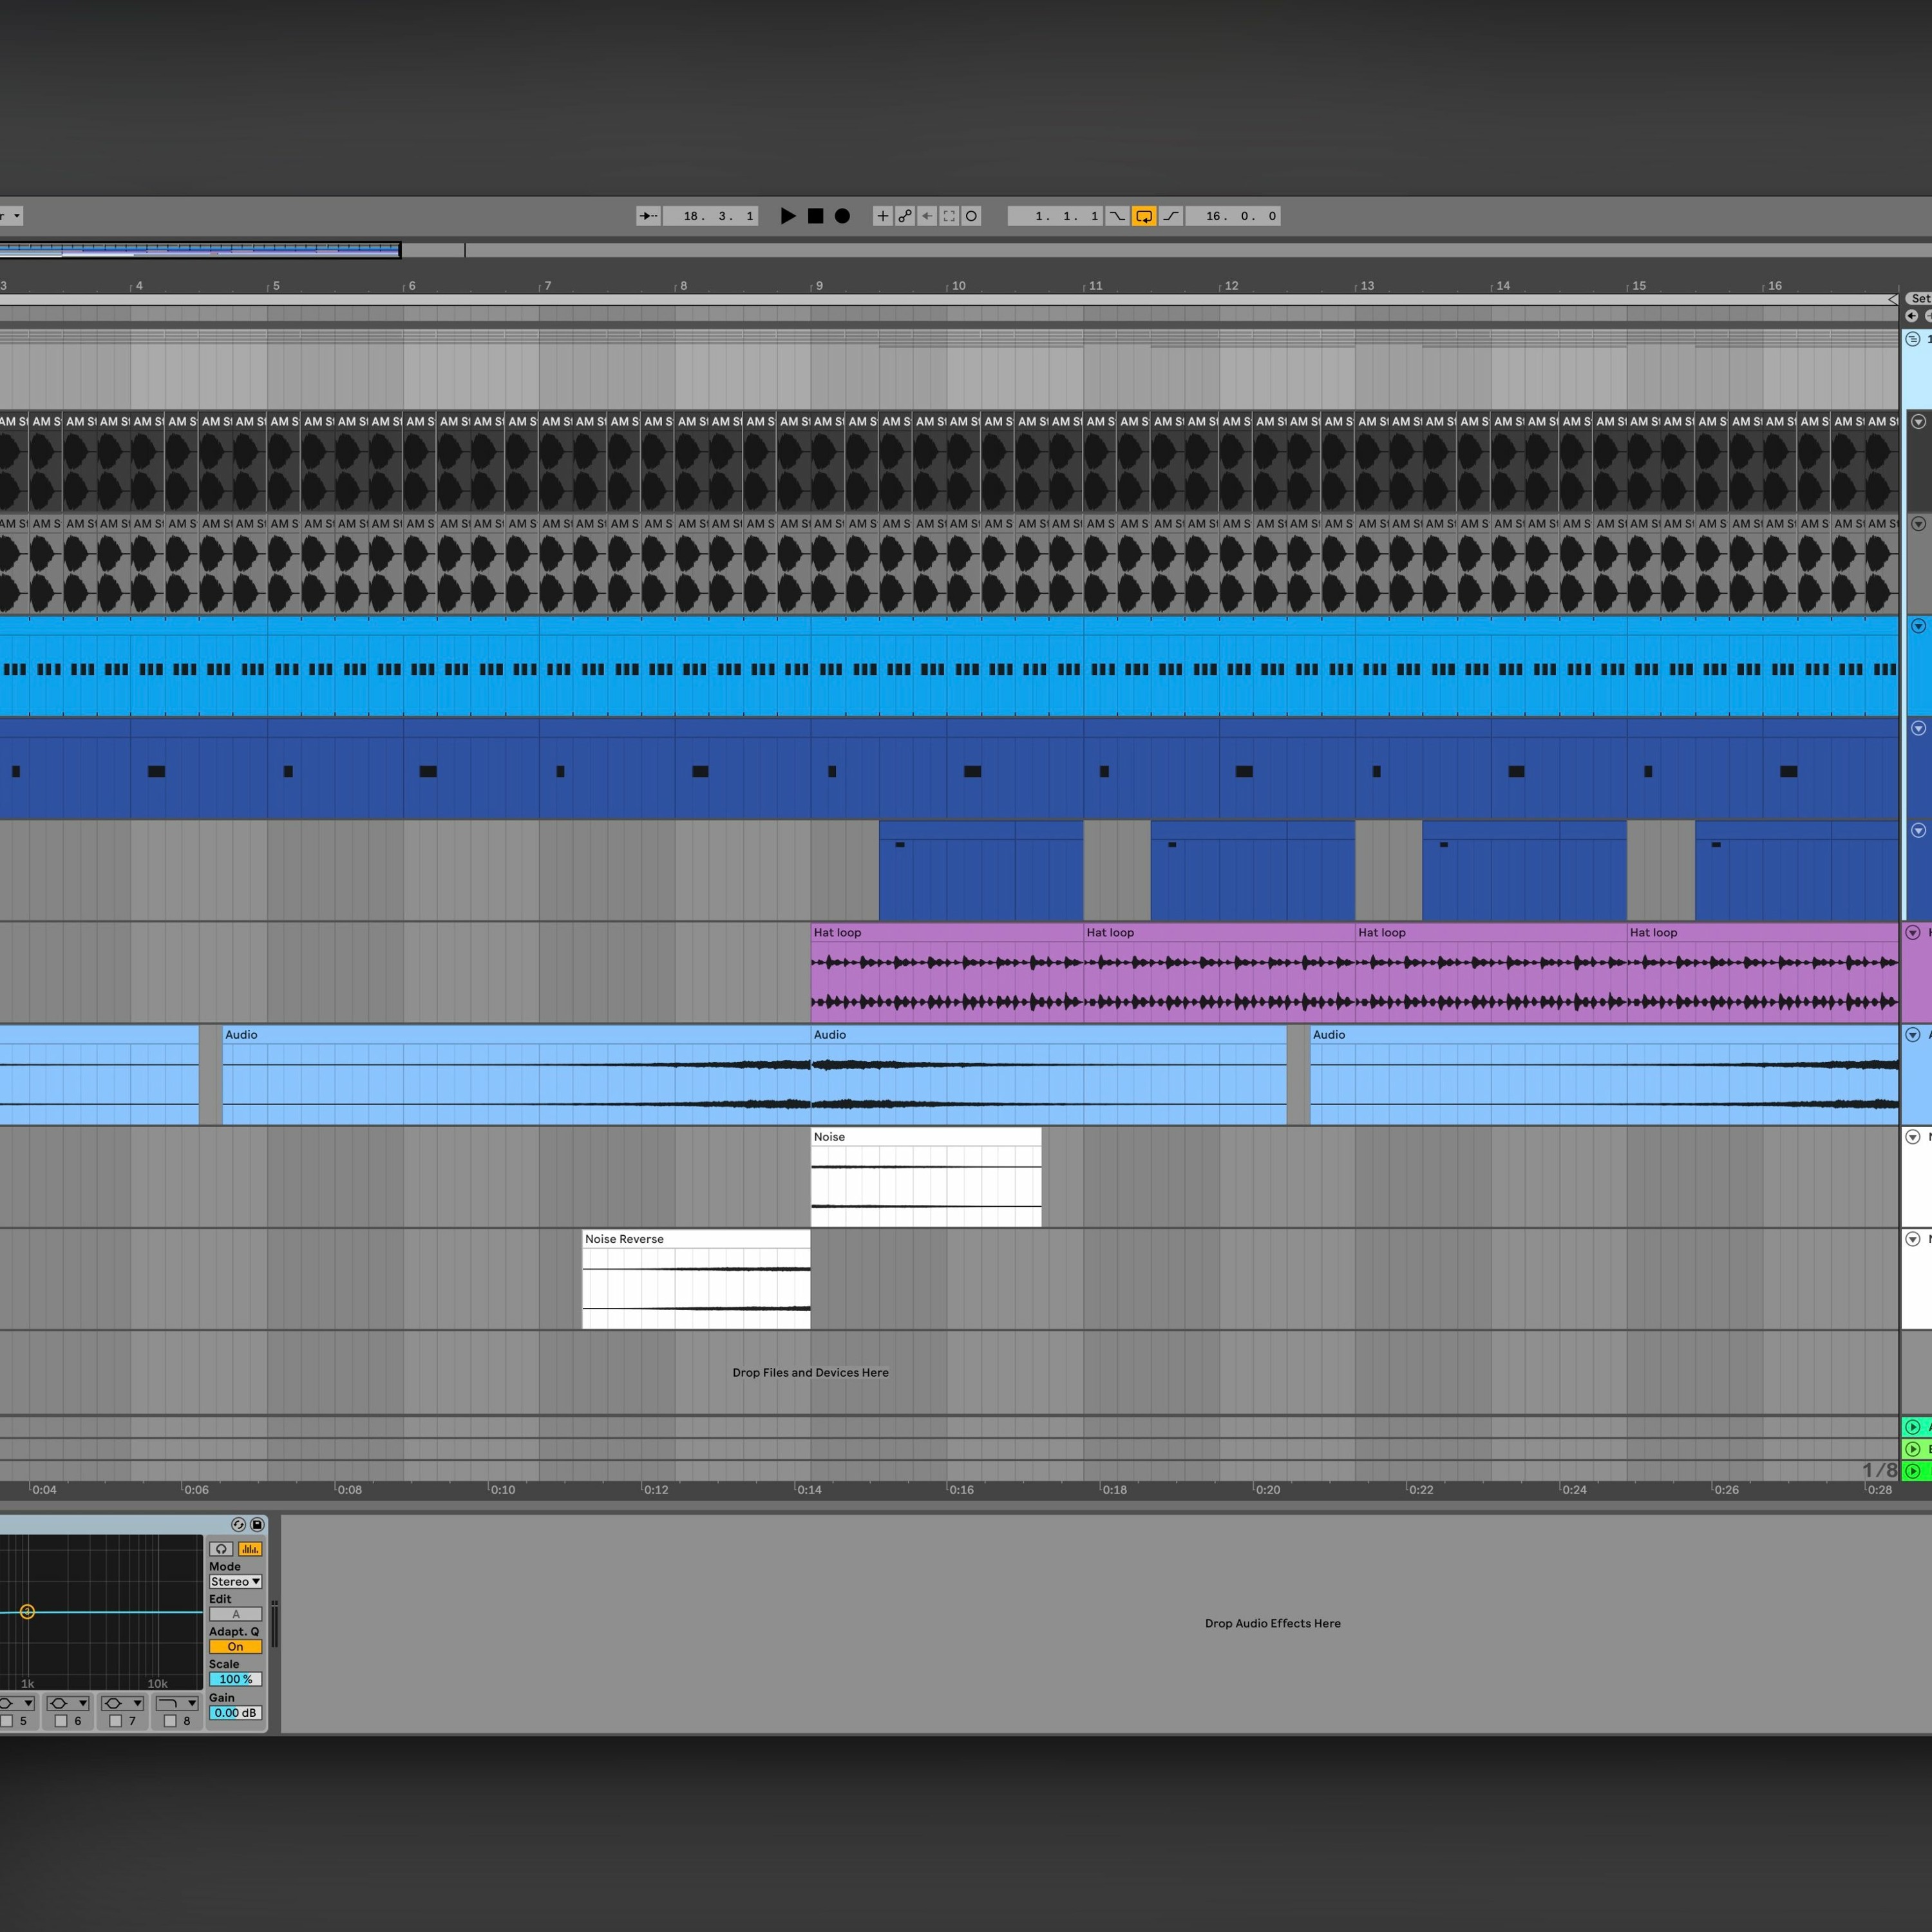Enable EQ band 8 checkbox
Image resolution: width=1932 pixels, height=1932 pixels.
(x=170, y=1721)
